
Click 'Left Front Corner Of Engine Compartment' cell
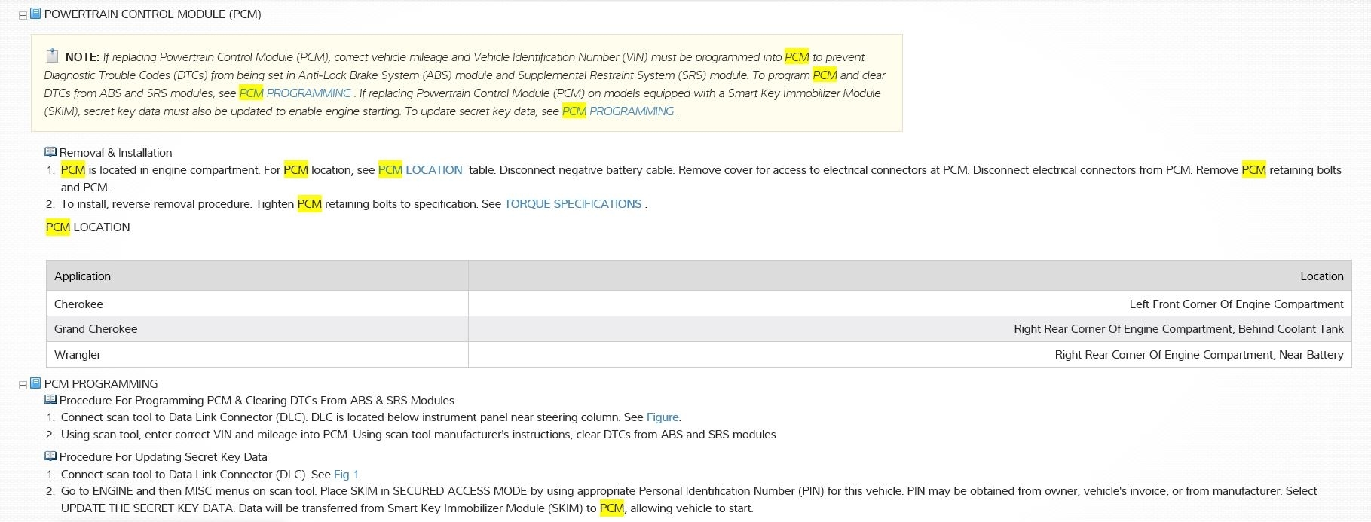(910, 304)
